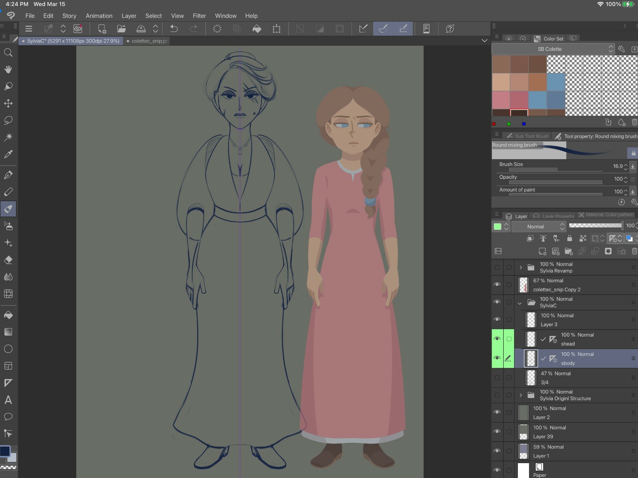Pick the Eyedropper tool
The width and height of the screenshot is (638, 478).
tap(8, 154)
